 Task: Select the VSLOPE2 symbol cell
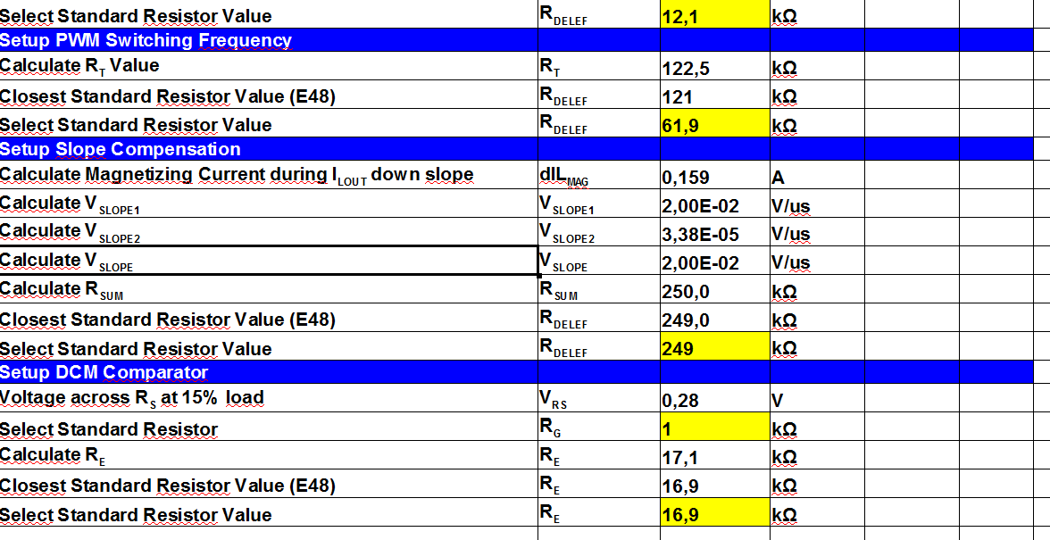tap(598, 232)
